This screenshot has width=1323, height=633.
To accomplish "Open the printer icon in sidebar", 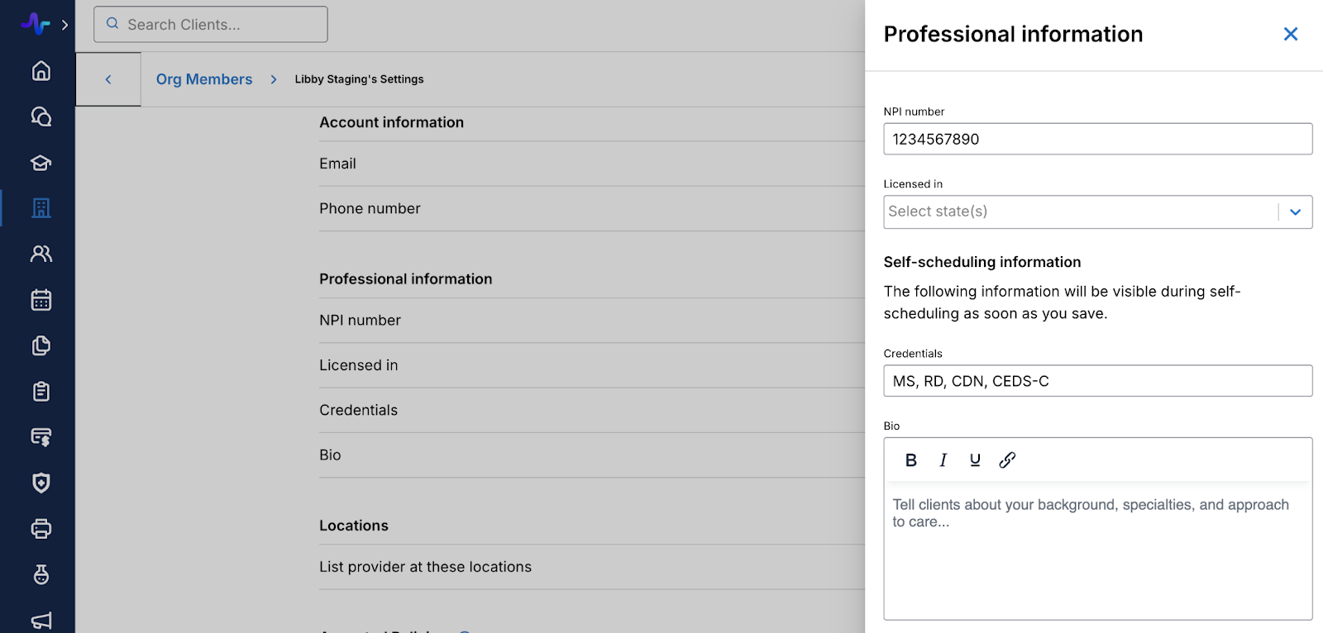I will [41, 529].
